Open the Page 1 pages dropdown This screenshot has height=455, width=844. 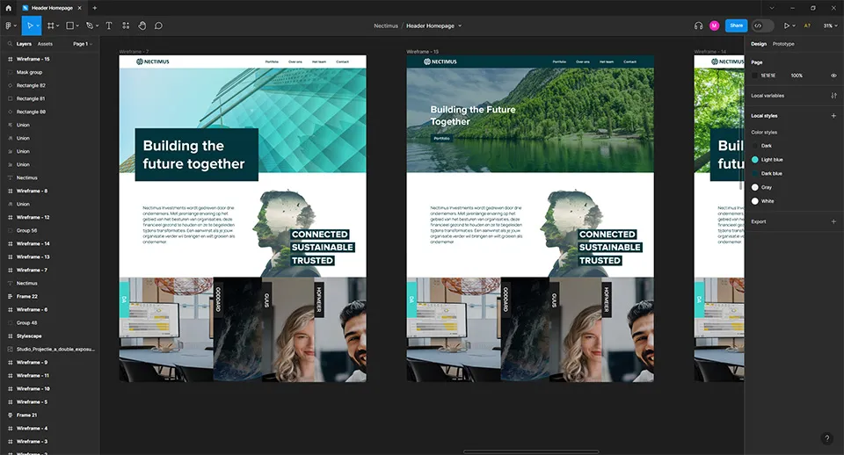click(82, 43)
